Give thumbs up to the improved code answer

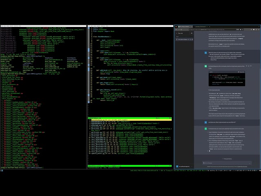coord(249,66)
